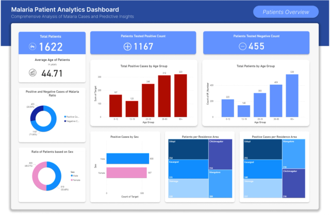330x223 pixels.
Task: Click the Positive legend dot in malaria ratio chart
Action: [65, 117]
